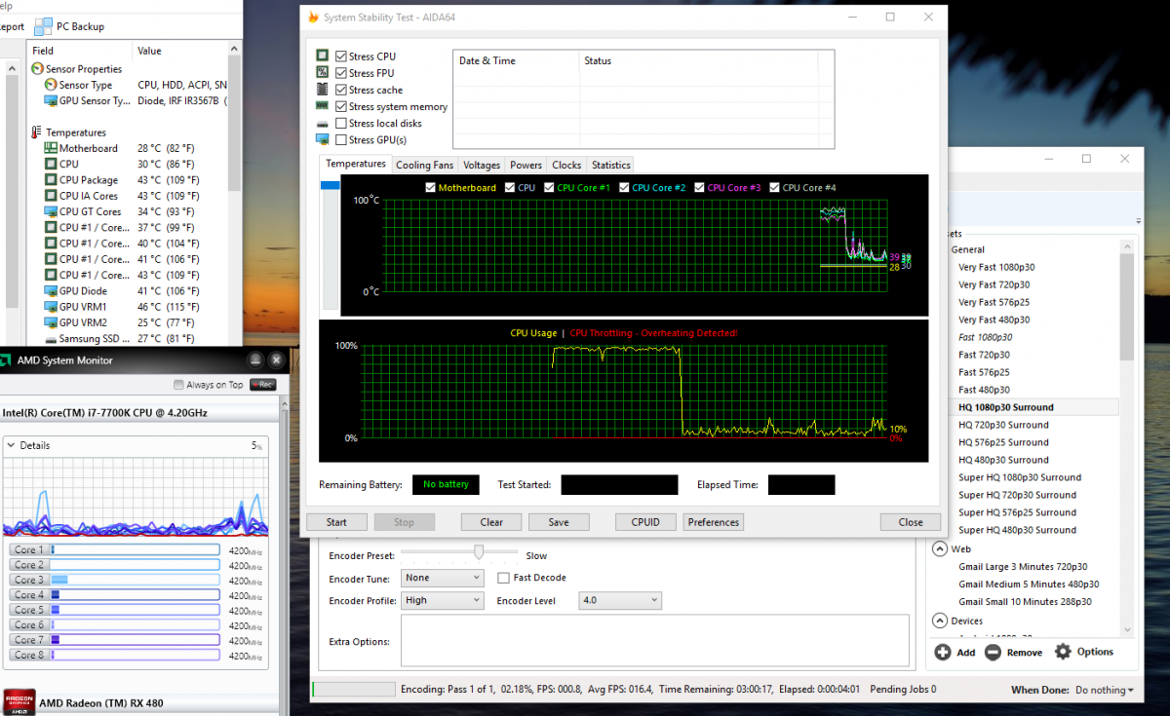
Task: Toggle Motherboard graph legend checkbox
Action: (431, 188)
